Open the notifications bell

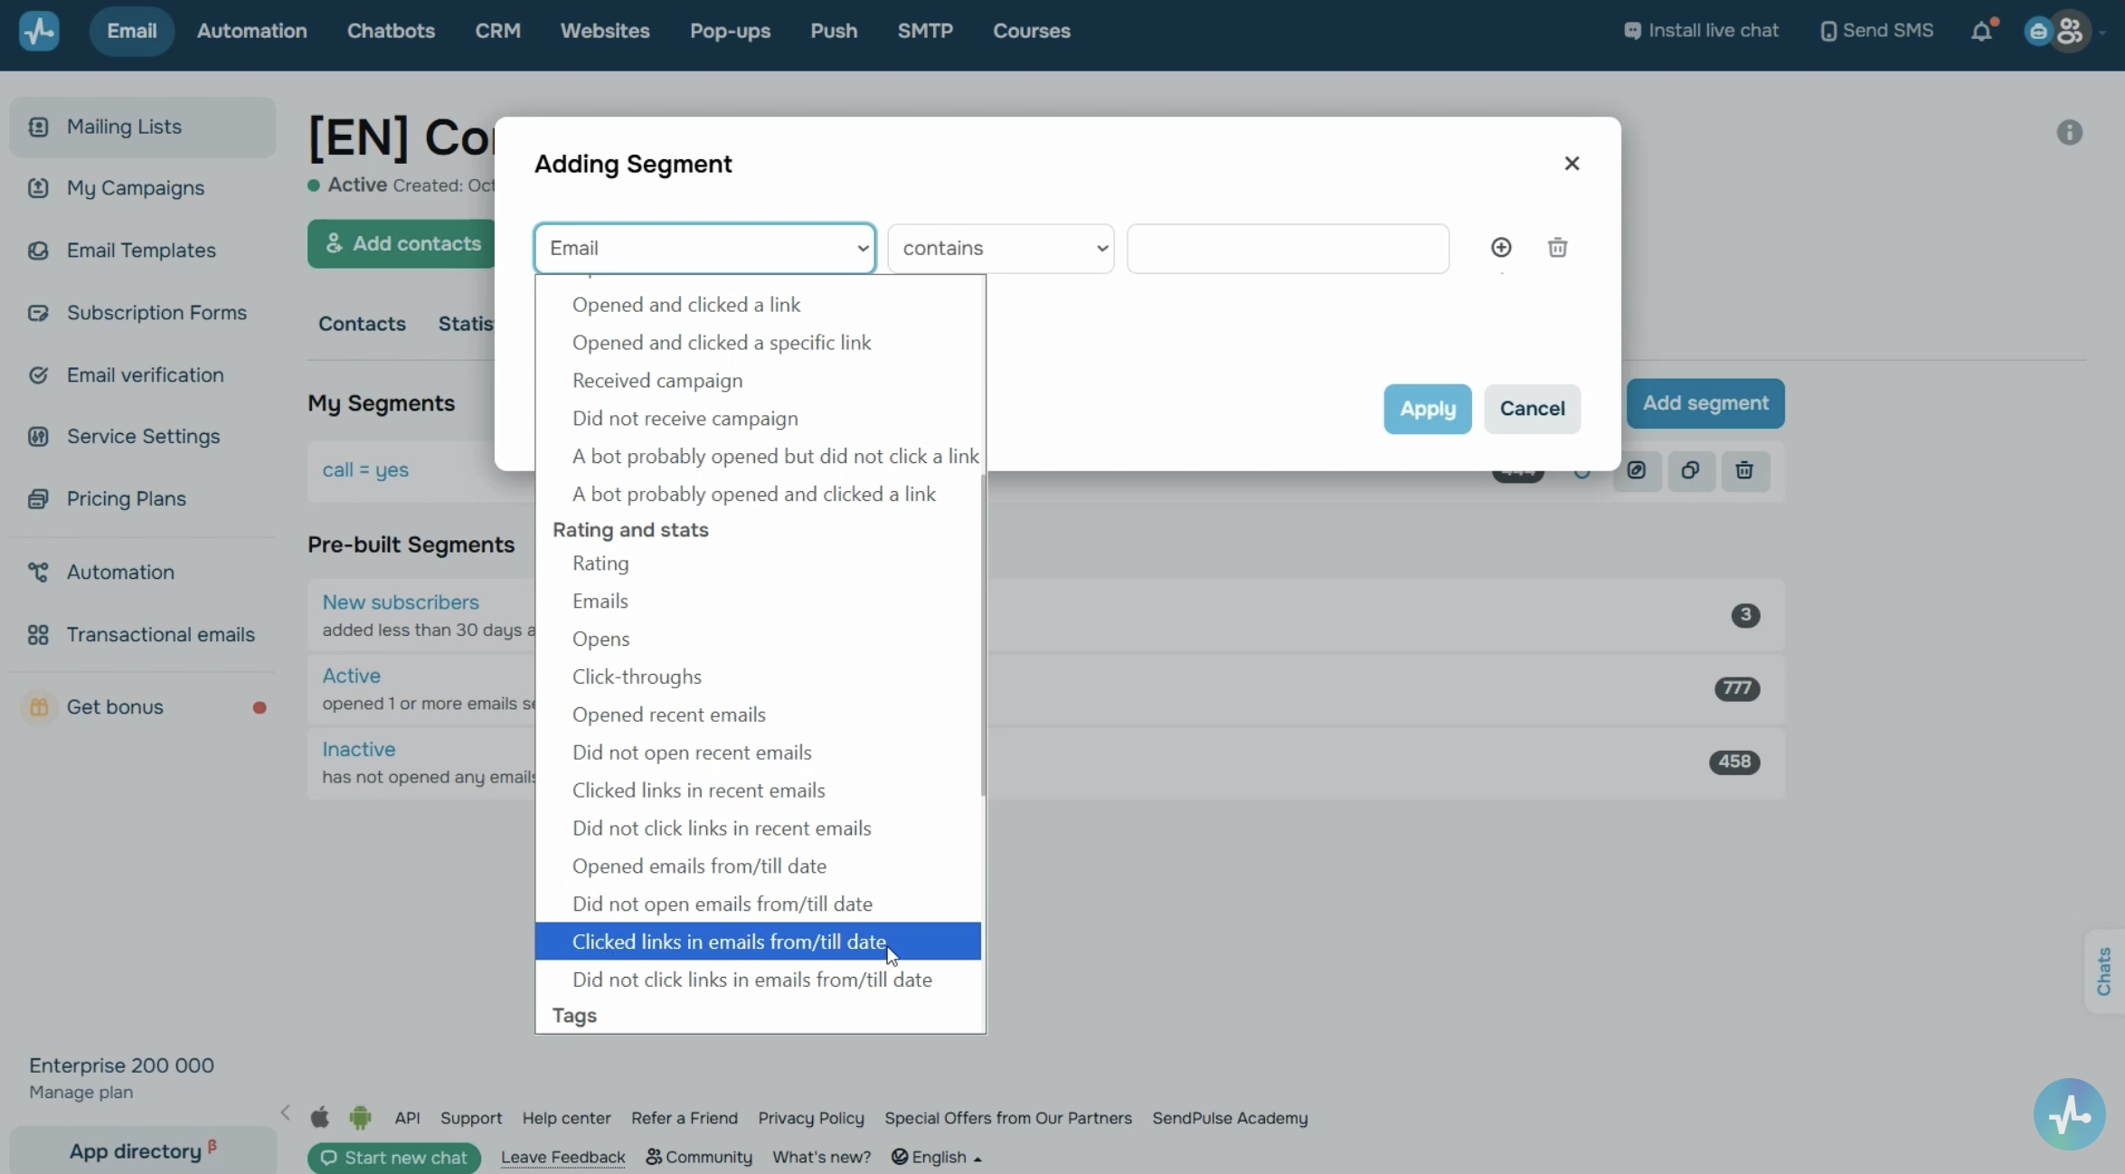coord(1980,31)
